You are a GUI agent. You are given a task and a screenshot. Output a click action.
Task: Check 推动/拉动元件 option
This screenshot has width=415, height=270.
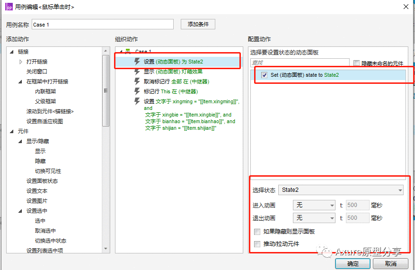(257, 244)
